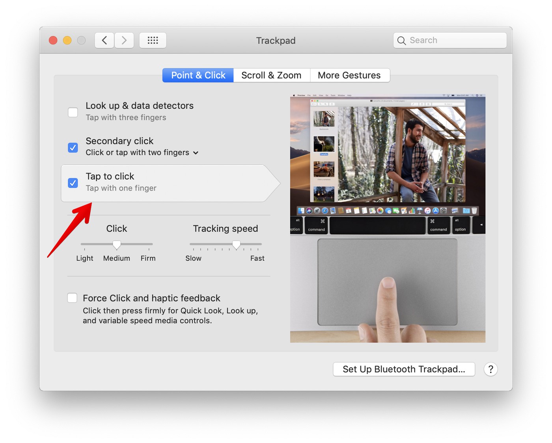Image resolution: width=552 pixels, height=443 pixels.
Task: Go back using the left chevron button
Action: point(104,40)
